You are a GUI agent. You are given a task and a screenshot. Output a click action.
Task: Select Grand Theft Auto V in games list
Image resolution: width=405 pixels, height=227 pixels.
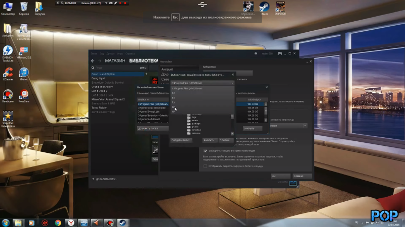102,87
